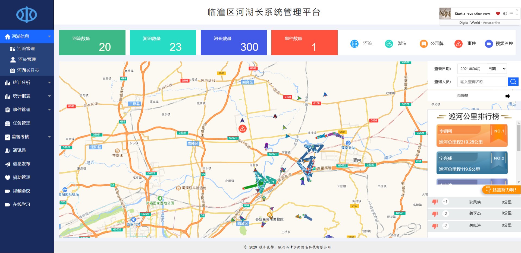Click the 李铜利 NO.1 ranking card
The image size is (521, 253).
(472, 136)
